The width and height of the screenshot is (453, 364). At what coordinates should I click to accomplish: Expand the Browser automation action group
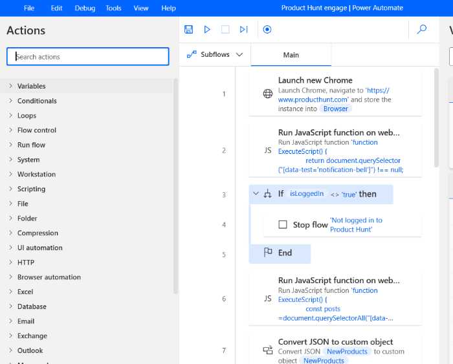point(11,277)
